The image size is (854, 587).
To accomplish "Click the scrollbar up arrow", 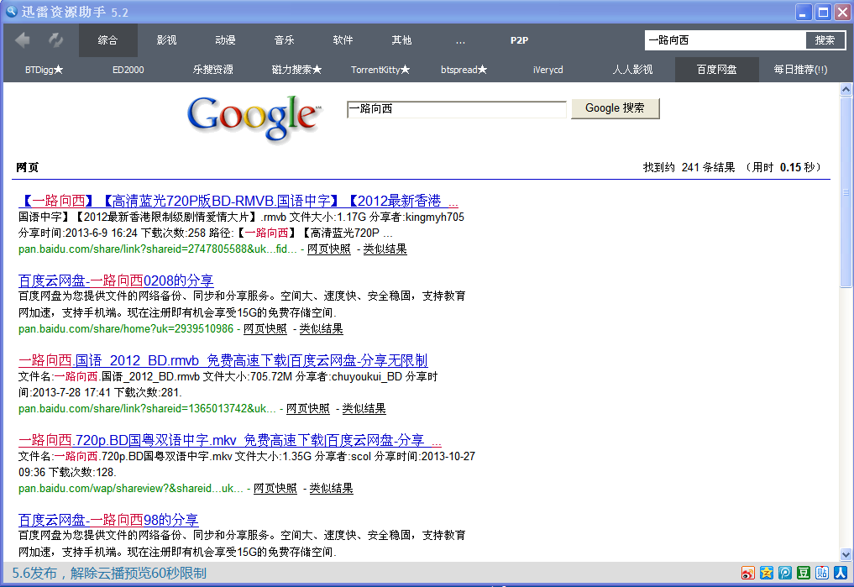I will pyautogui.click(x=846, y=89).
